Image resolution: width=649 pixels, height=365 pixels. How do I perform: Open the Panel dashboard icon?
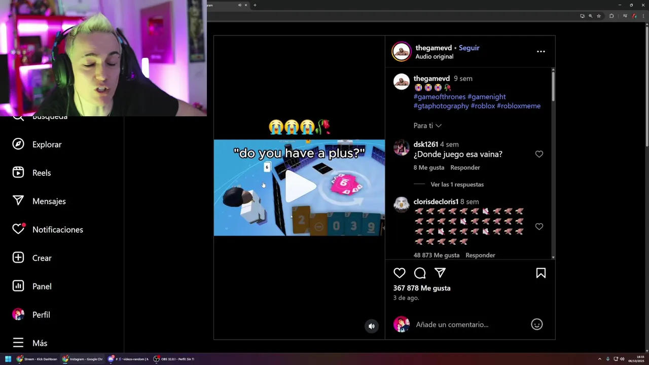(18, 286)
